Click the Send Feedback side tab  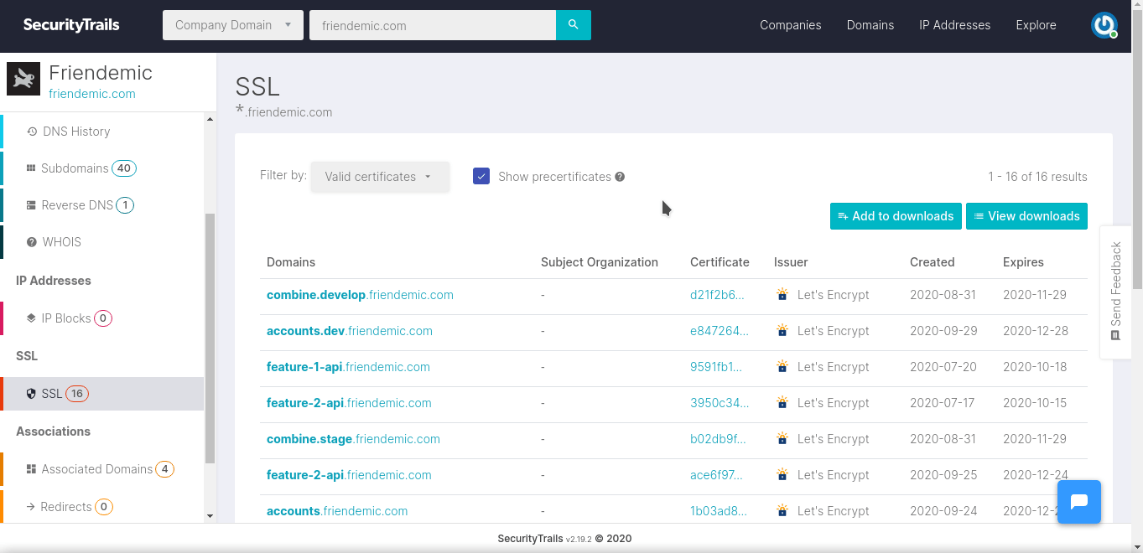(1115, 292)
